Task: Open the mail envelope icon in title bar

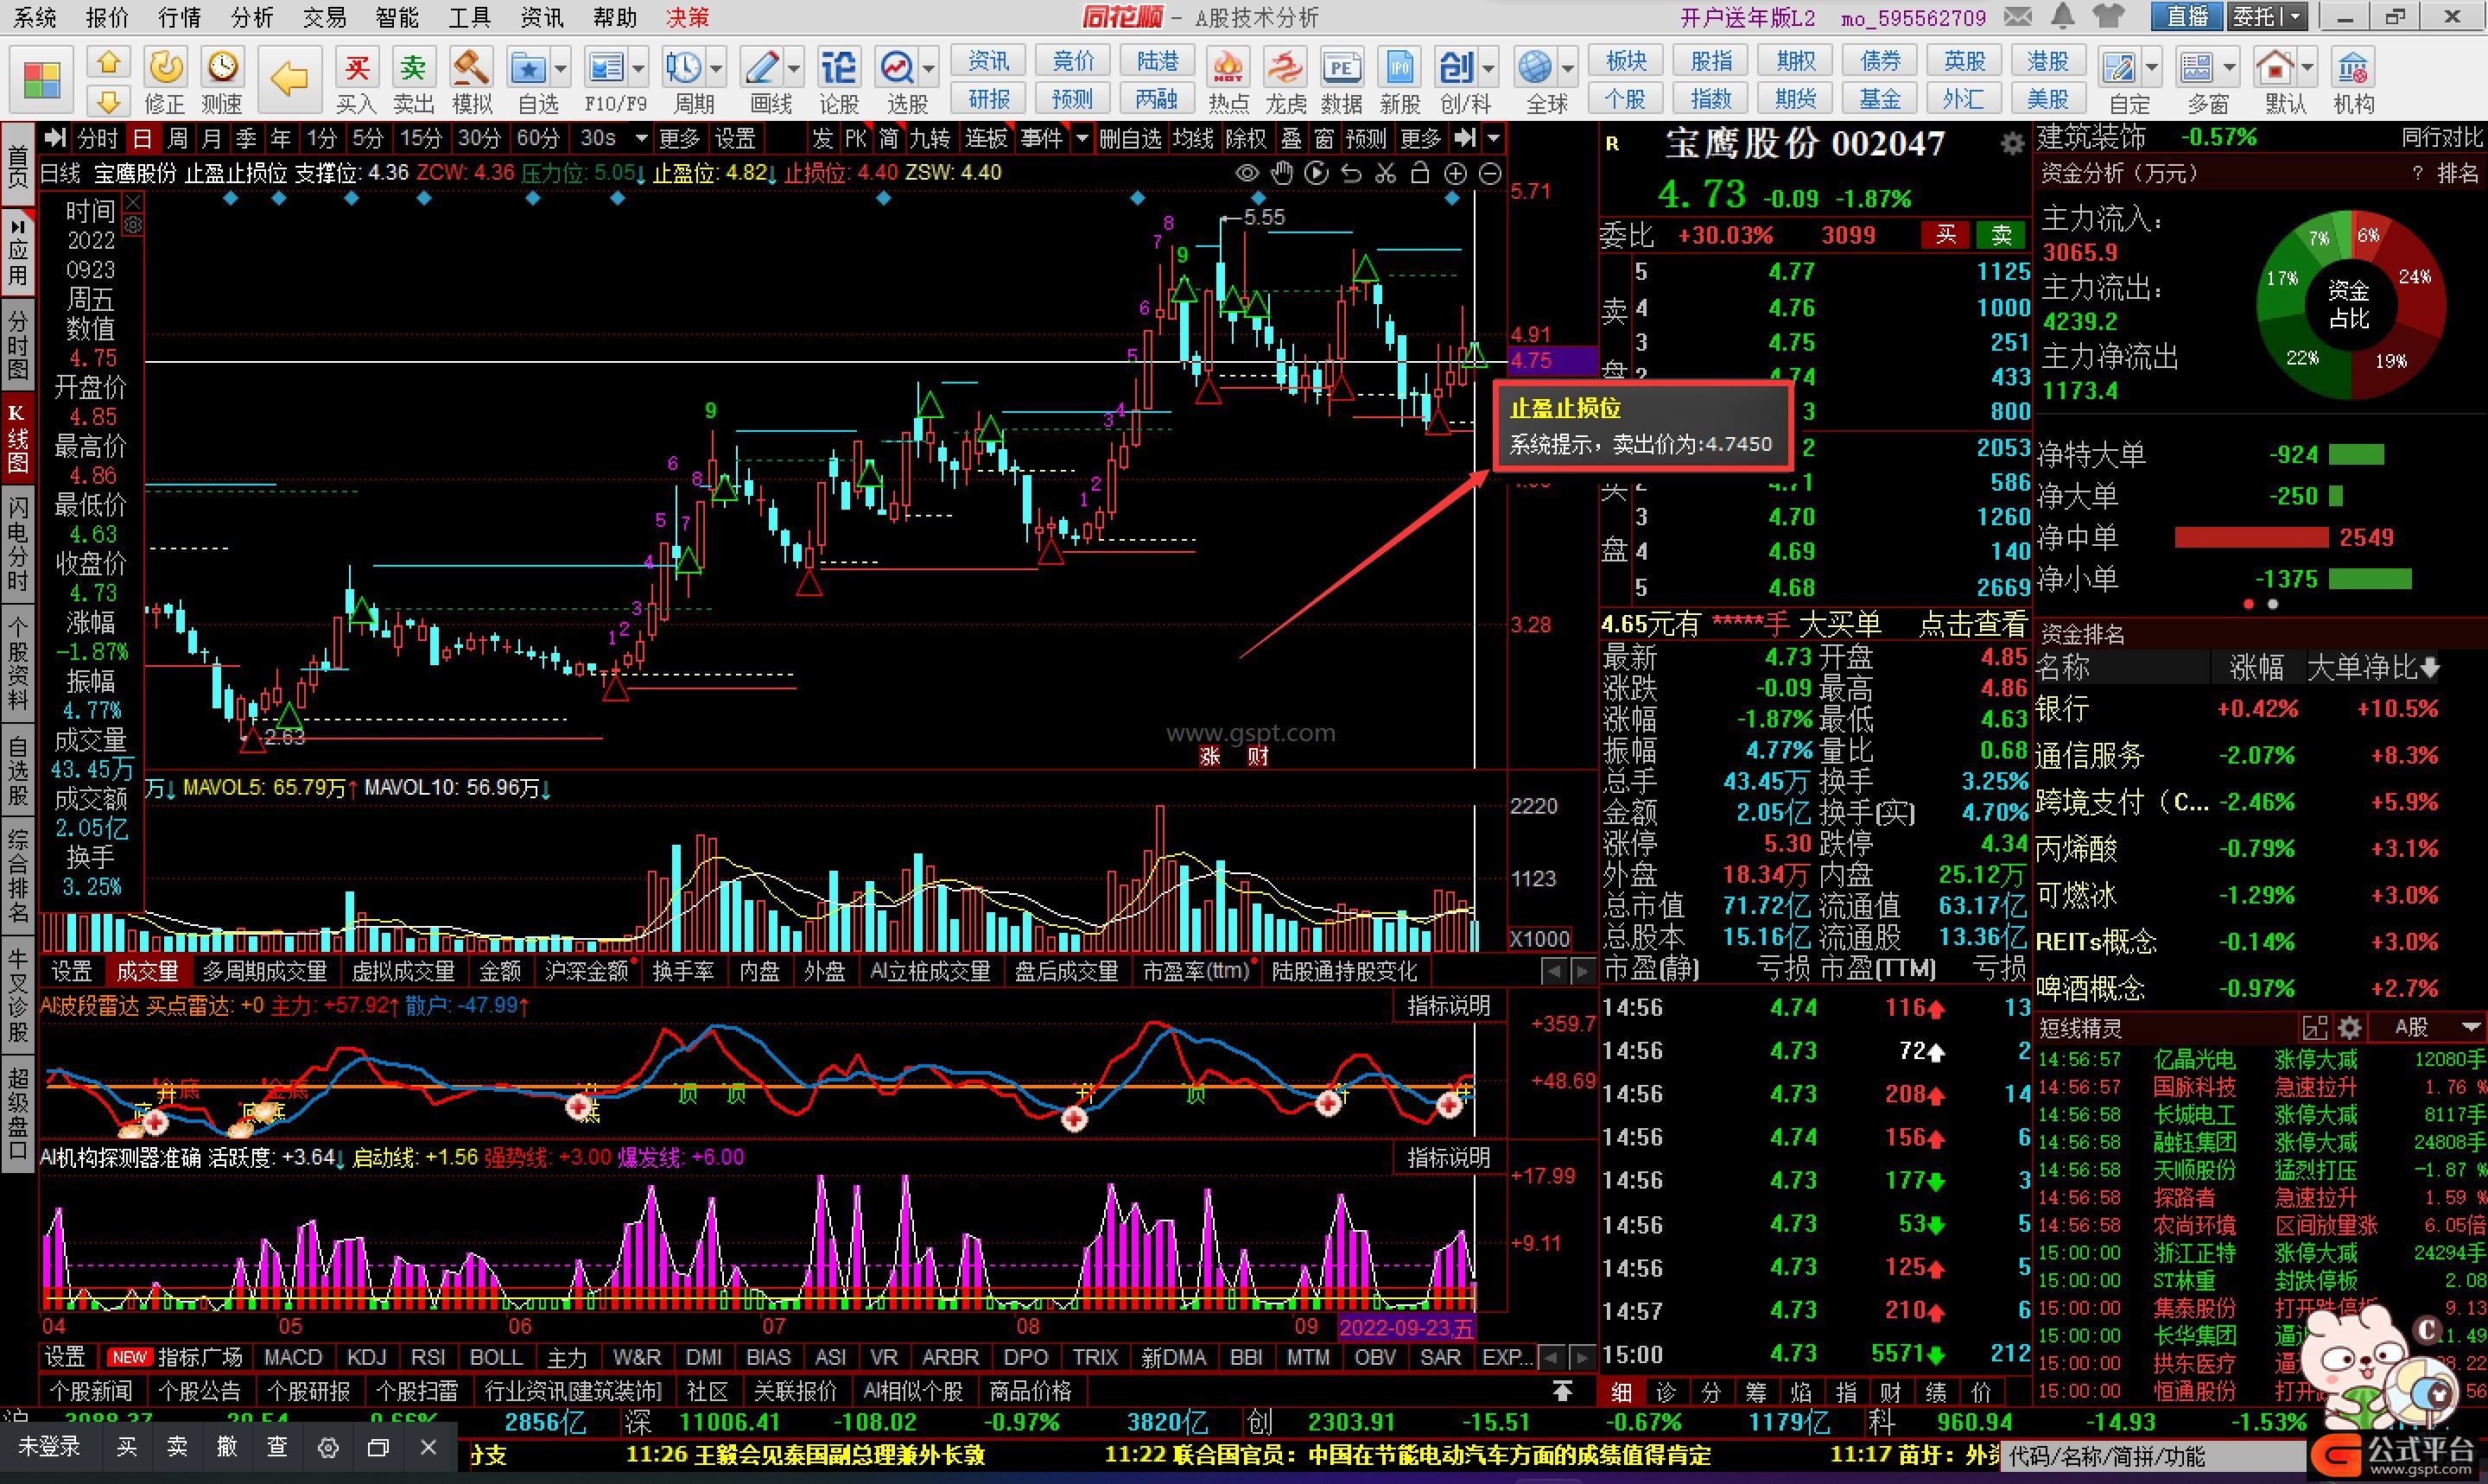Action: (x=2018, y=17)
